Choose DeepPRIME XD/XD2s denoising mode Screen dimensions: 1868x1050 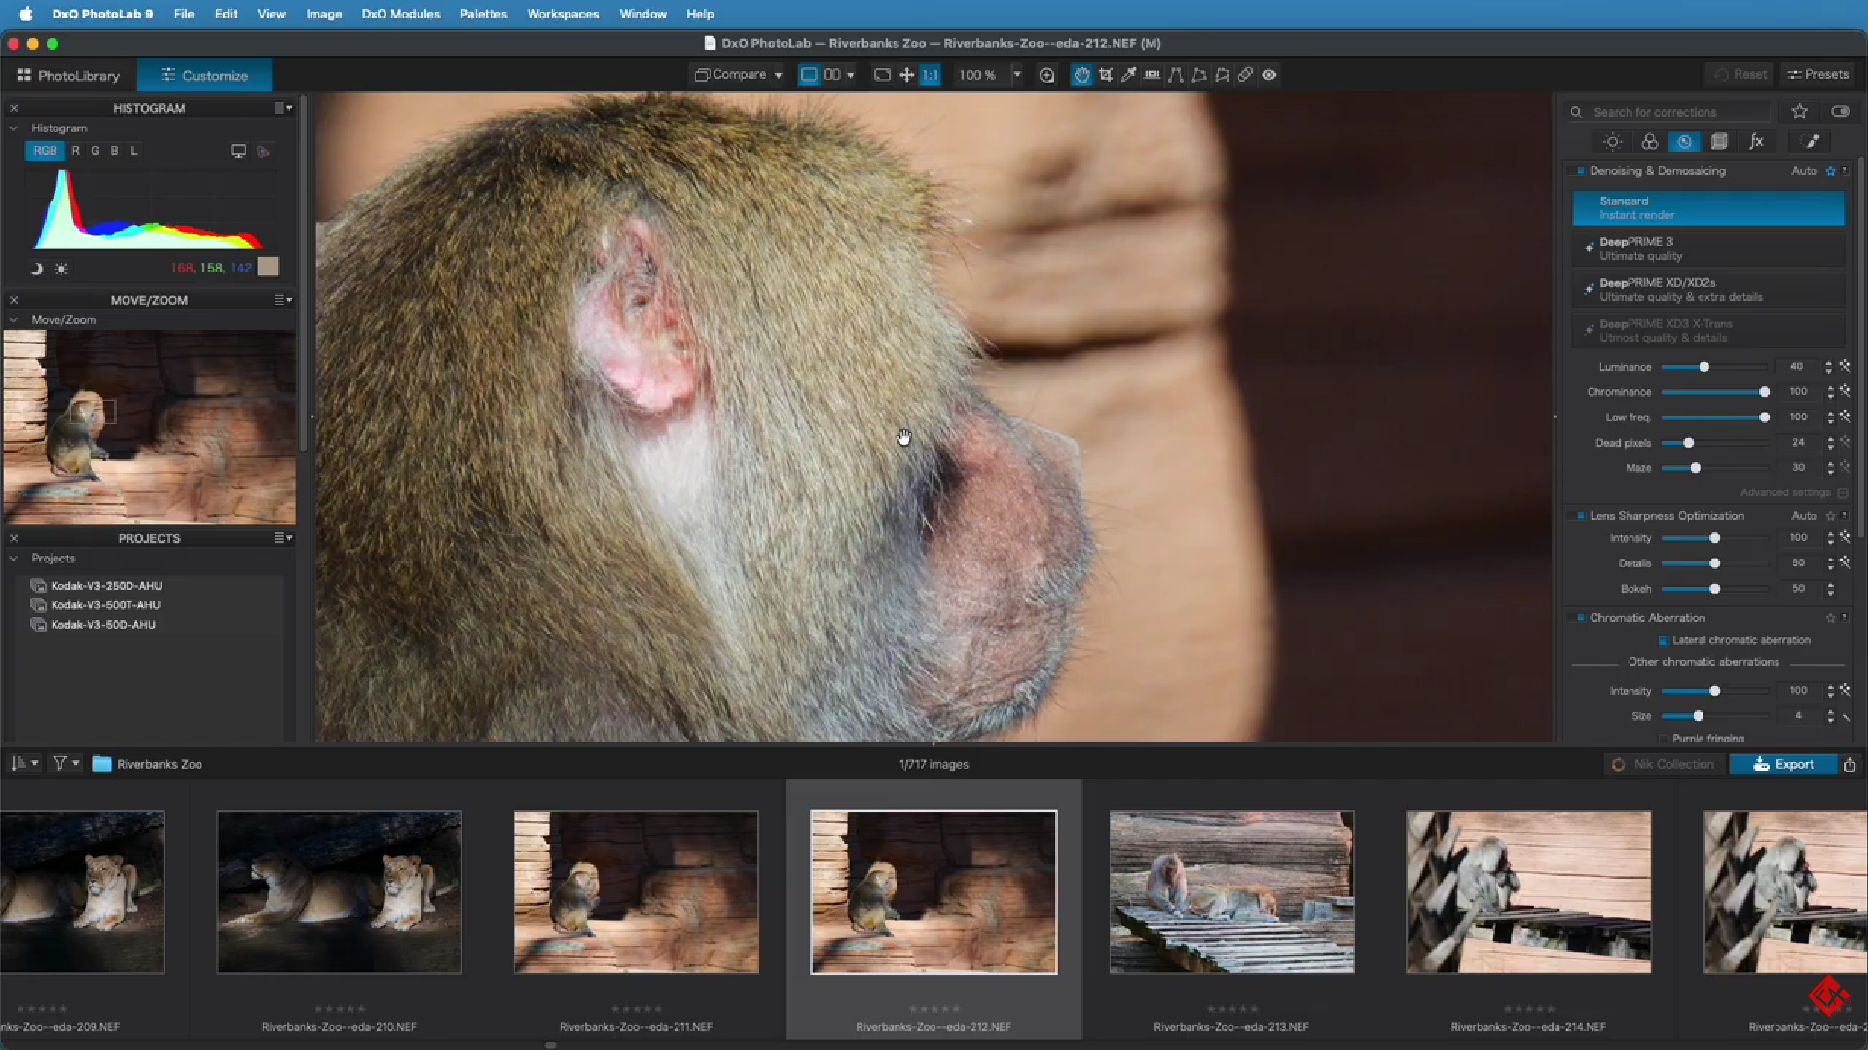click(x=1708, y=290)
